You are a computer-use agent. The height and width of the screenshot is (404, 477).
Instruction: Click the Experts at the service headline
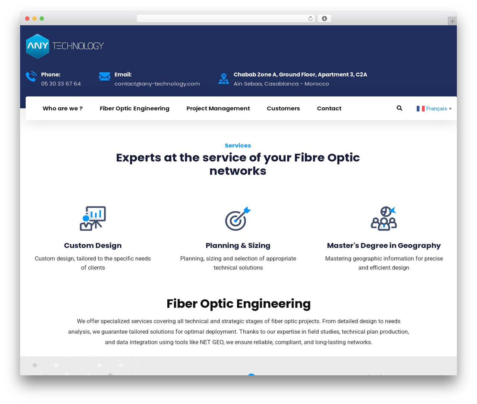[x=238, y=164]
